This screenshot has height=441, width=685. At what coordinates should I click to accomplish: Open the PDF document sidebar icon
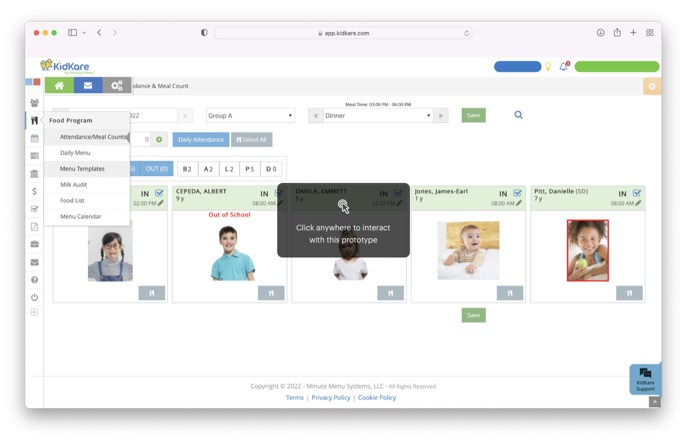point(34,227)
